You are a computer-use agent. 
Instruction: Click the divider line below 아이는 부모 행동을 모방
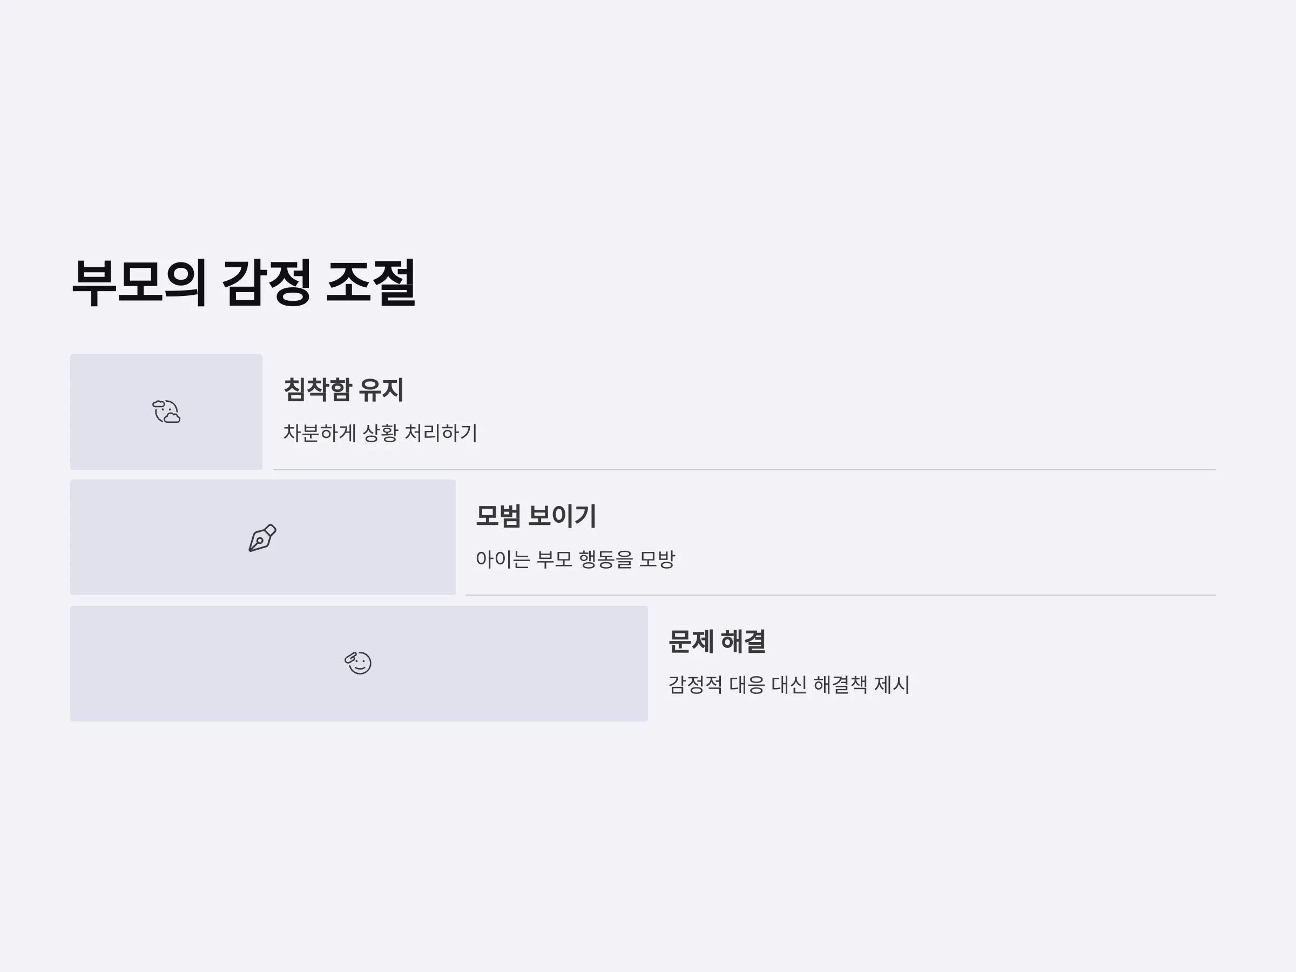click(841, 595)
